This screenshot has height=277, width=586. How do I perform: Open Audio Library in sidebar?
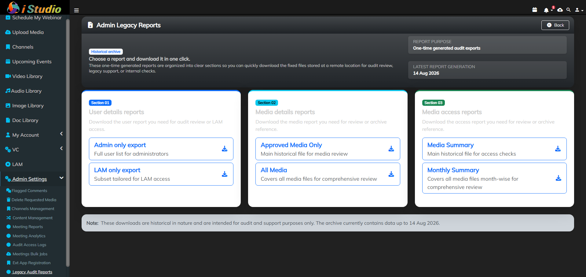click(x=24, y=91)
